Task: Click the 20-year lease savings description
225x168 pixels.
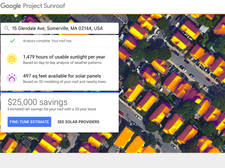Action: coord(52,109)
